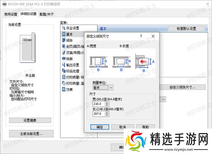Click the 基本 menu icon
212x154 pixels.
(x=64, y=34)
